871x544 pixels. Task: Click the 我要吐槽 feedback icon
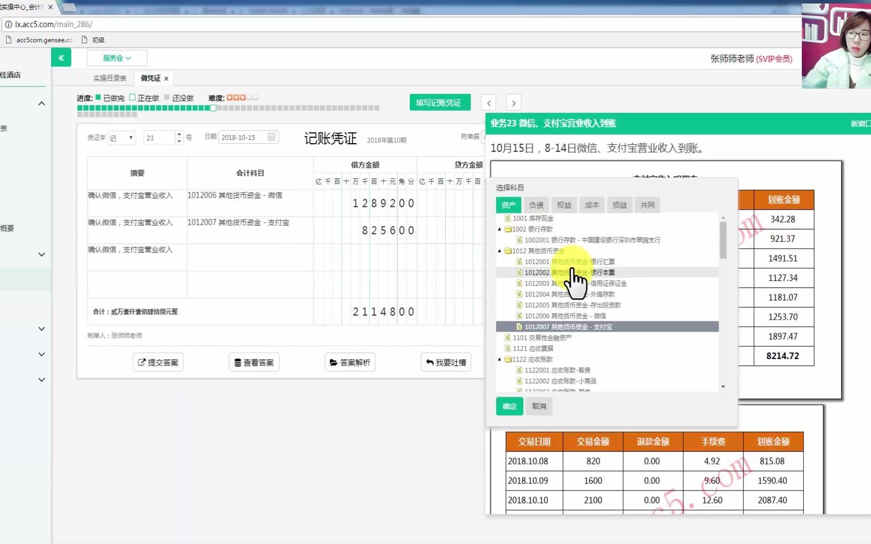click(x=429, y=362)
